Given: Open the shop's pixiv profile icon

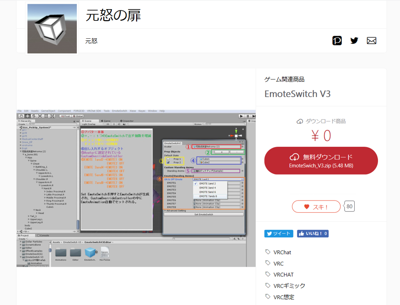Looking at the screenshot, I should point(337,40).
